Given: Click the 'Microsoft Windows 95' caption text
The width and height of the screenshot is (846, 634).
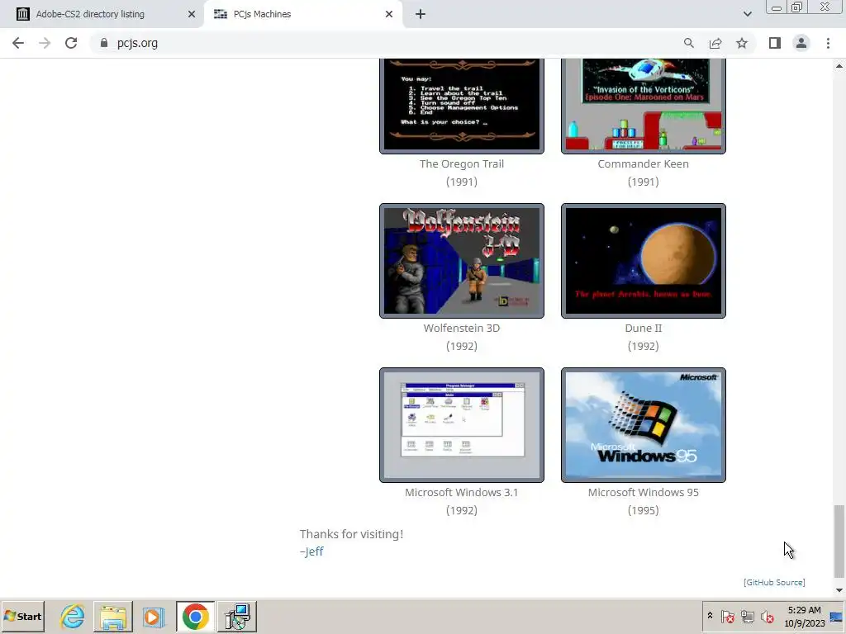Looking at the screenshot, I should pos(643,493).
